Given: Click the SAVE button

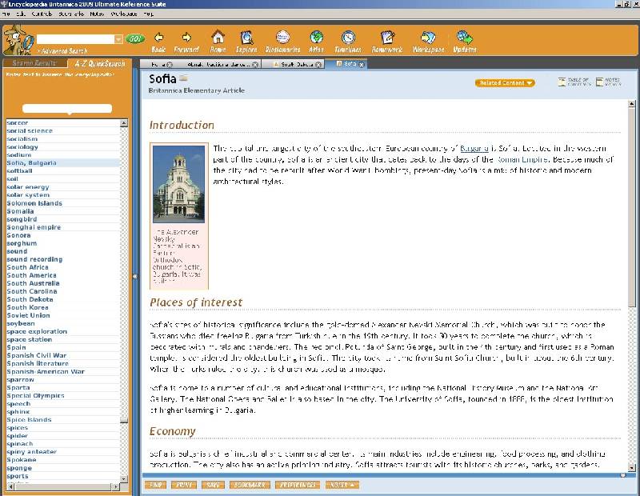Looking at the screenshot, I should 213,485.
